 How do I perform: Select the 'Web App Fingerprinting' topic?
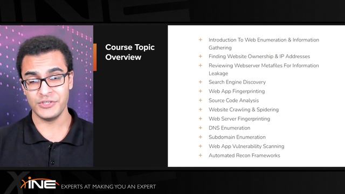tap(237, 91)
